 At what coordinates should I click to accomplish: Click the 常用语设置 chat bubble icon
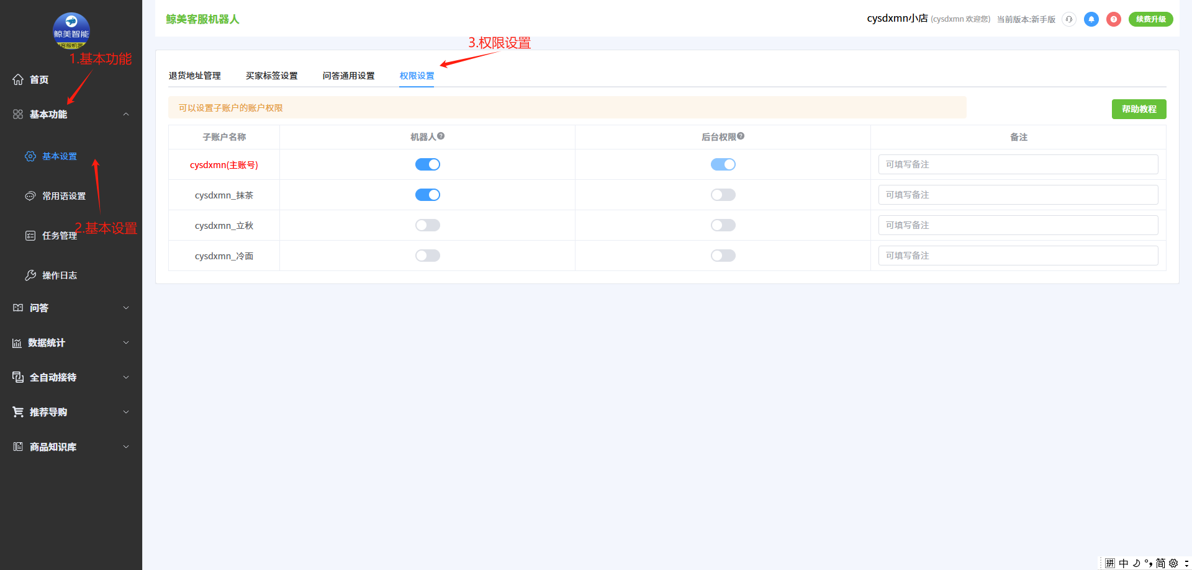(30, 196)
